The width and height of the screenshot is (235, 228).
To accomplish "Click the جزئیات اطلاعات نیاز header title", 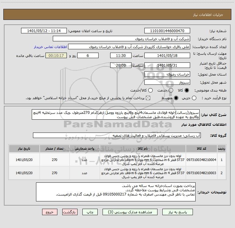I will tap(208, 15).
